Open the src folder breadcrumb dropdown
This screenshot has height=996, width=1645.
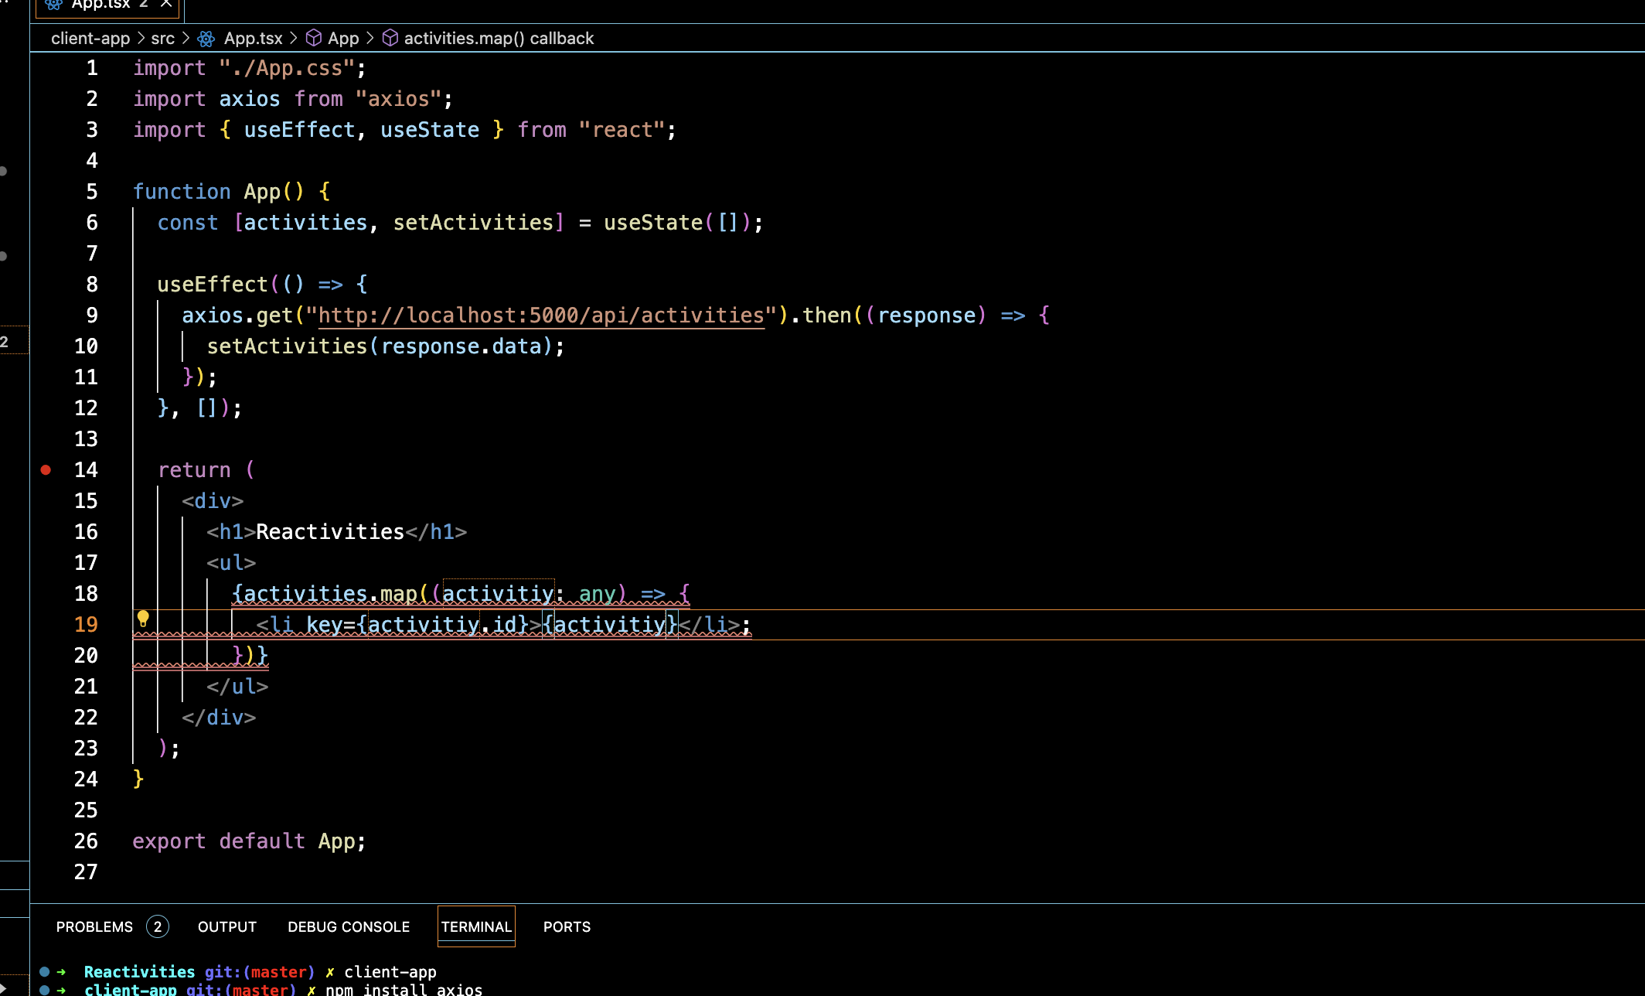(162, 39)
